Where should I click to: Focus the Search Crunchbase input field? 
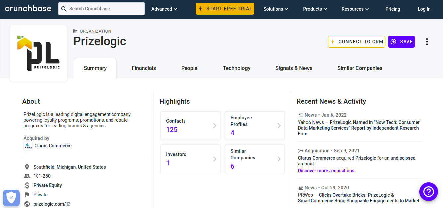(102, 9)
